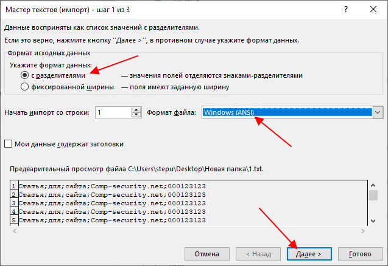The height and width of the screenshot is (266, 388).
Task: Select the 'фиксированной ширины' radio button
Action: (x=24, y=87)
